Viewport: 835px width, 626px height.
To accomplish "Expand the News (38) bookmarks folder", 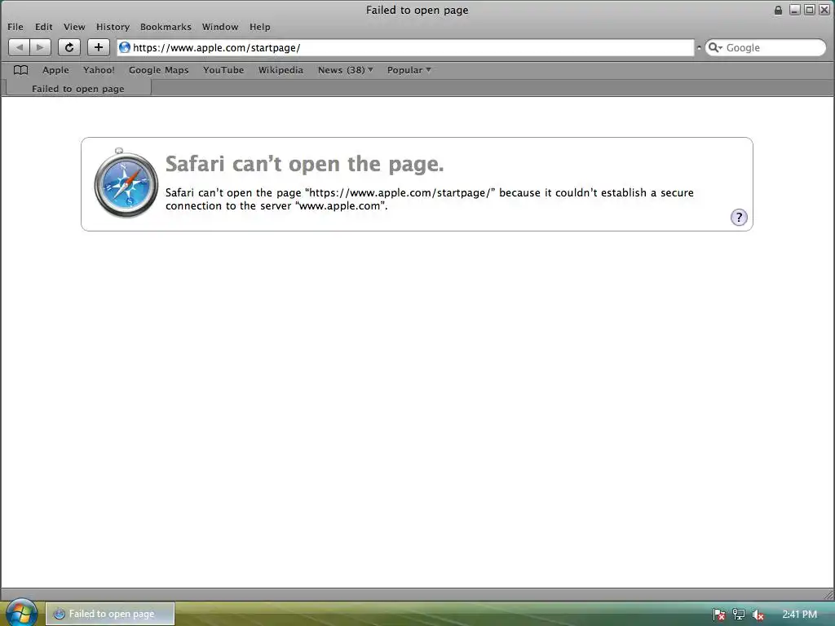I will [345, 70].
